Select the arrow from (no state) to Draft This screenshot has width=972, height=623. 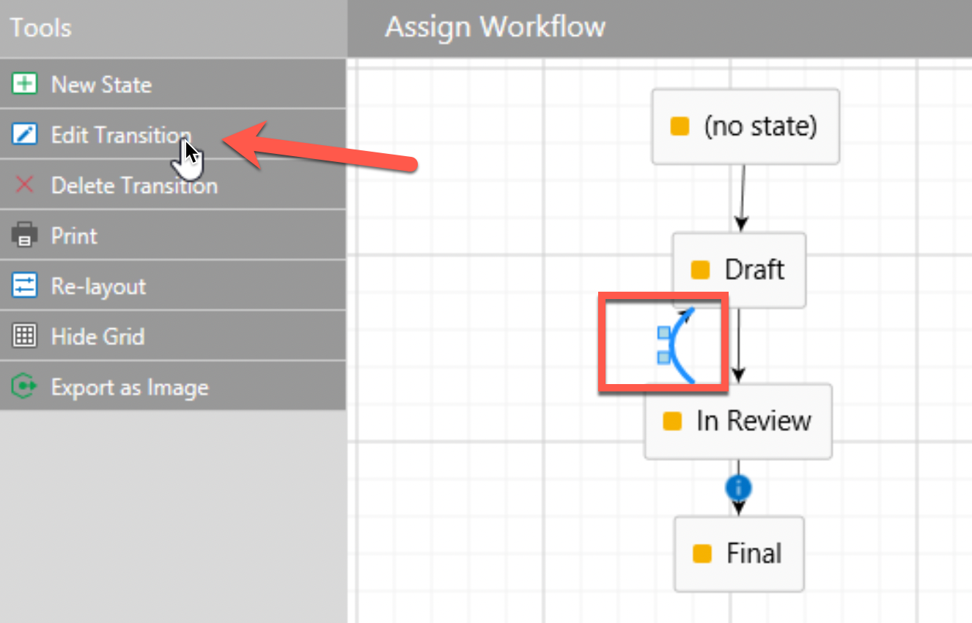(743, 198)
